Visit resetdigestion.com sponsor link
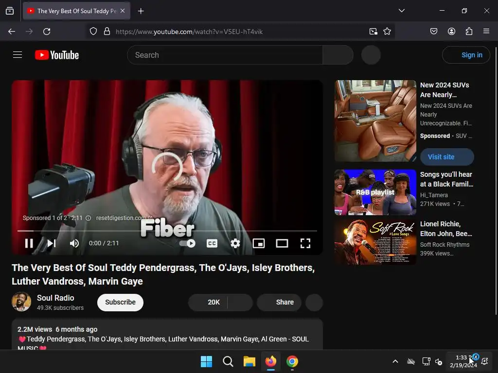The height and width of the screenshot is (373, 498). point(124,218)
